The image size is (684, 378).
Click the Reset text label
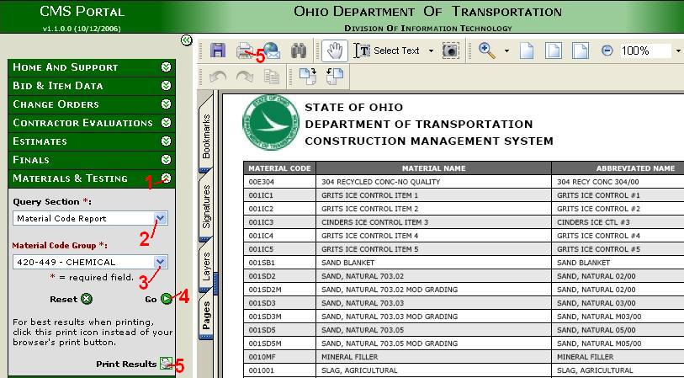click(64, 300)
